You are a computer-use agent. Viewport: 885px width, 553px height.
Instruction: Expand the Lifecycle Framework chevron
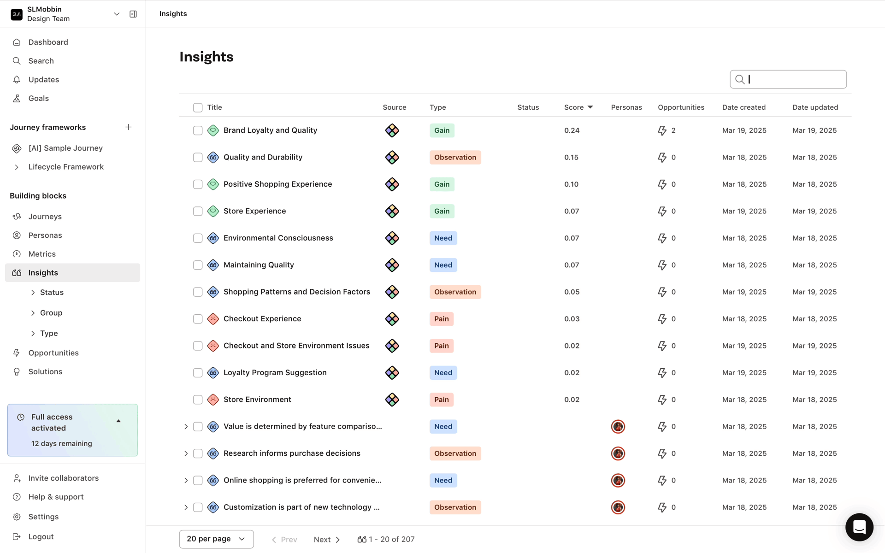coord(17,167)
